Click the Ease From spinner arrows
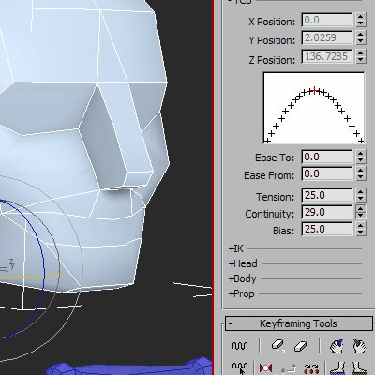Screen dimensions: 375x375 coord(361,173)
